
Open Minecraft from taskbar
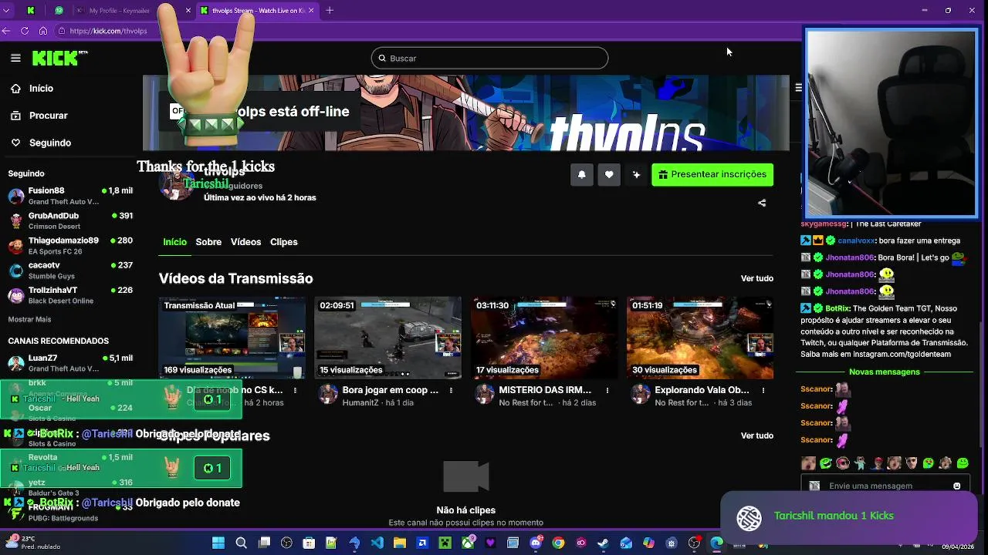(x=445, y=543)
